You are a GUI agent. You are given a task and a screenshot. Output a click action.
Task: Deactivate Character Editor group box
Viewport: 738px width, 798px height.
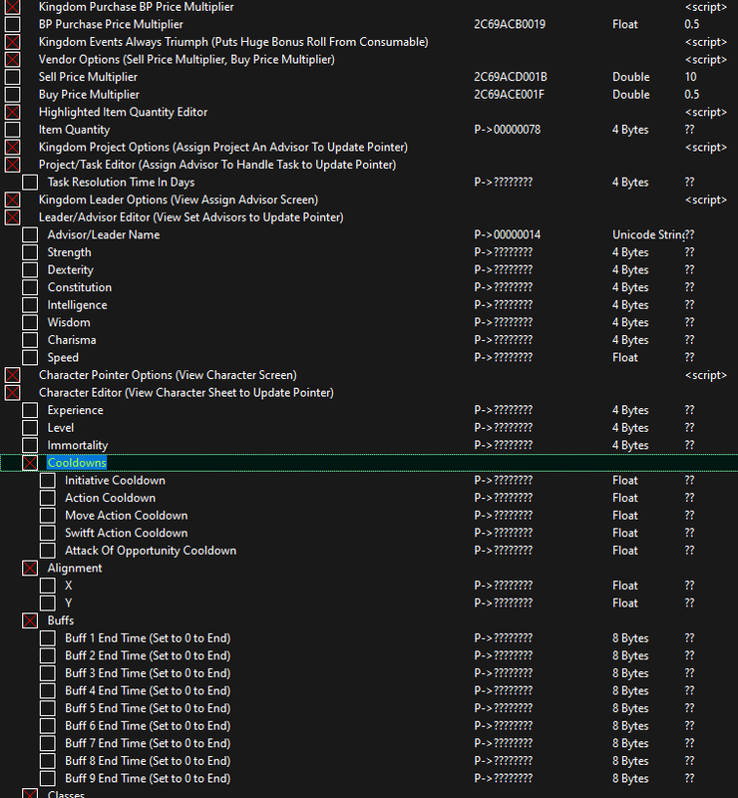(x=13, y=393)
